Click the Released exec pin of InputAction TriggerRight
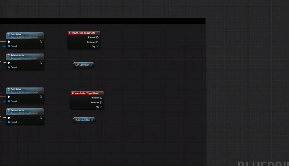289x166 pixels. click(101, 102)
